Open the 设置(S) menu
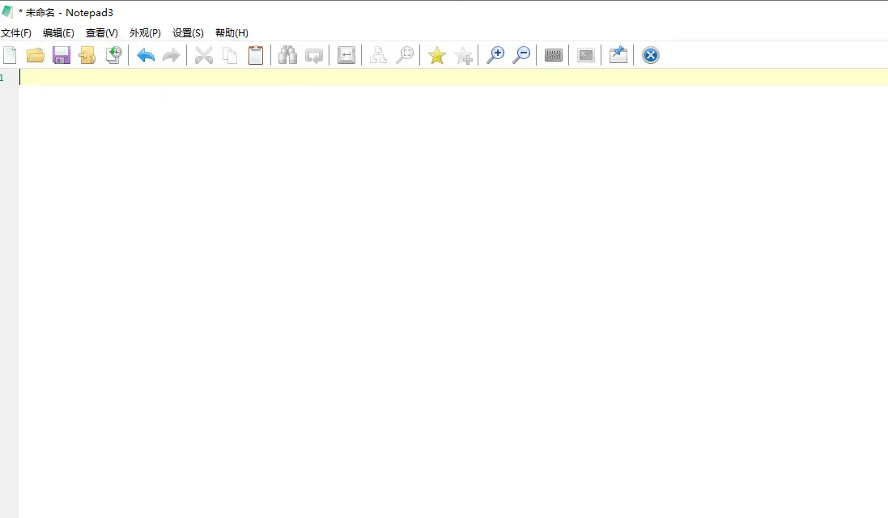This screenshot has width=888, height=518. 187,32
